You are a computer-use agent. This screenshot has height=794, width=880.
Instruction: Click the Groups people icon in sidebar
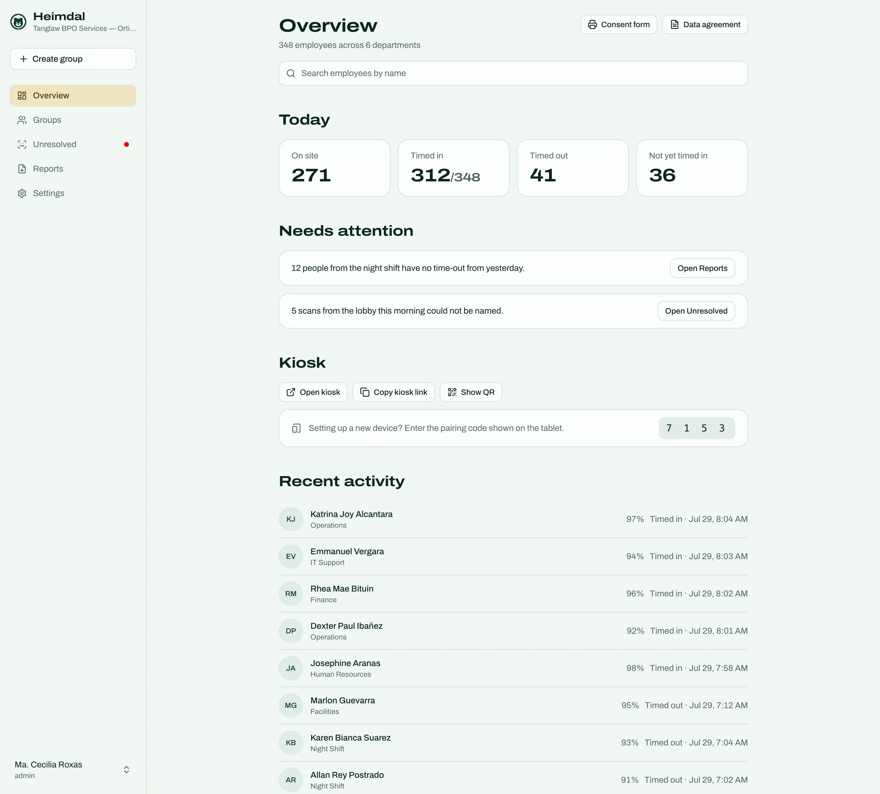pos(22,120)
